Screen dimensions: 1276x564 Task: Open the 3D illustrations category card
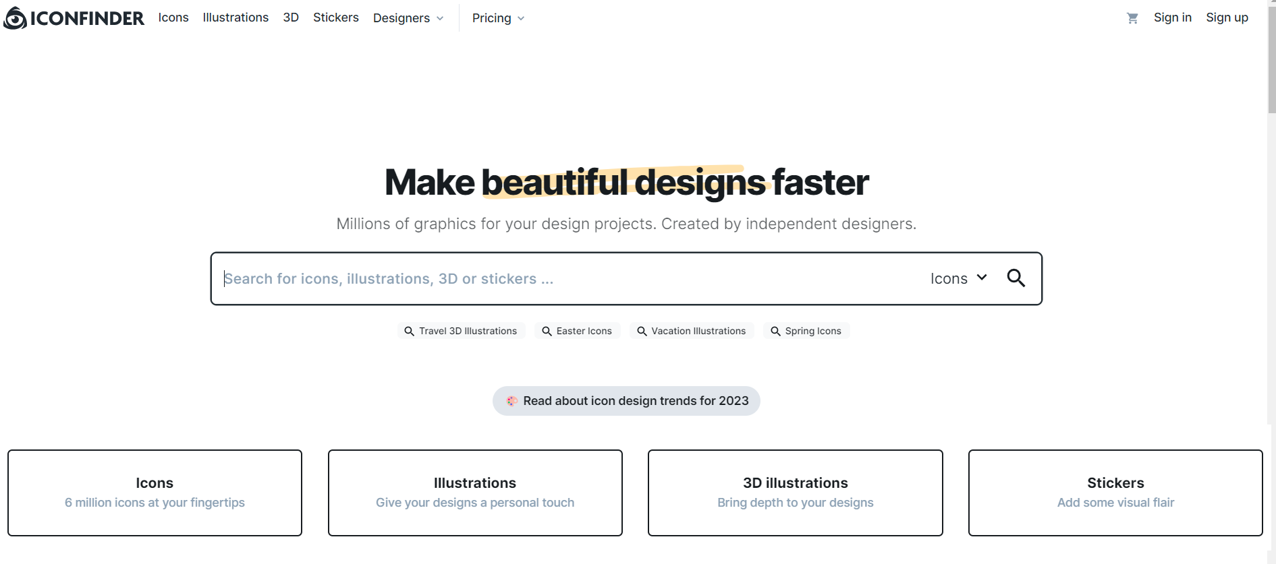tap(795, 493)
